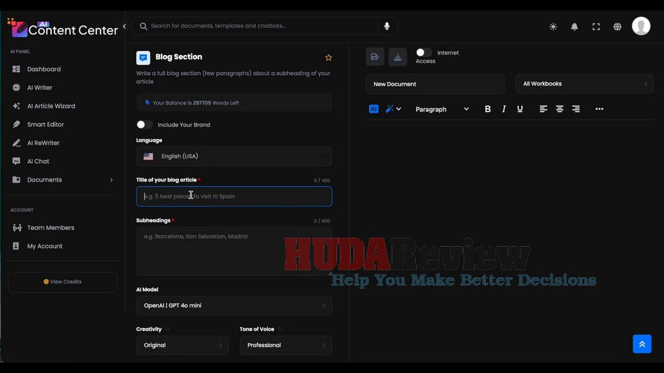Viewport: 664px width, 373px height.
Task: Click the save document icon button
Action: (x=375, y=57)
